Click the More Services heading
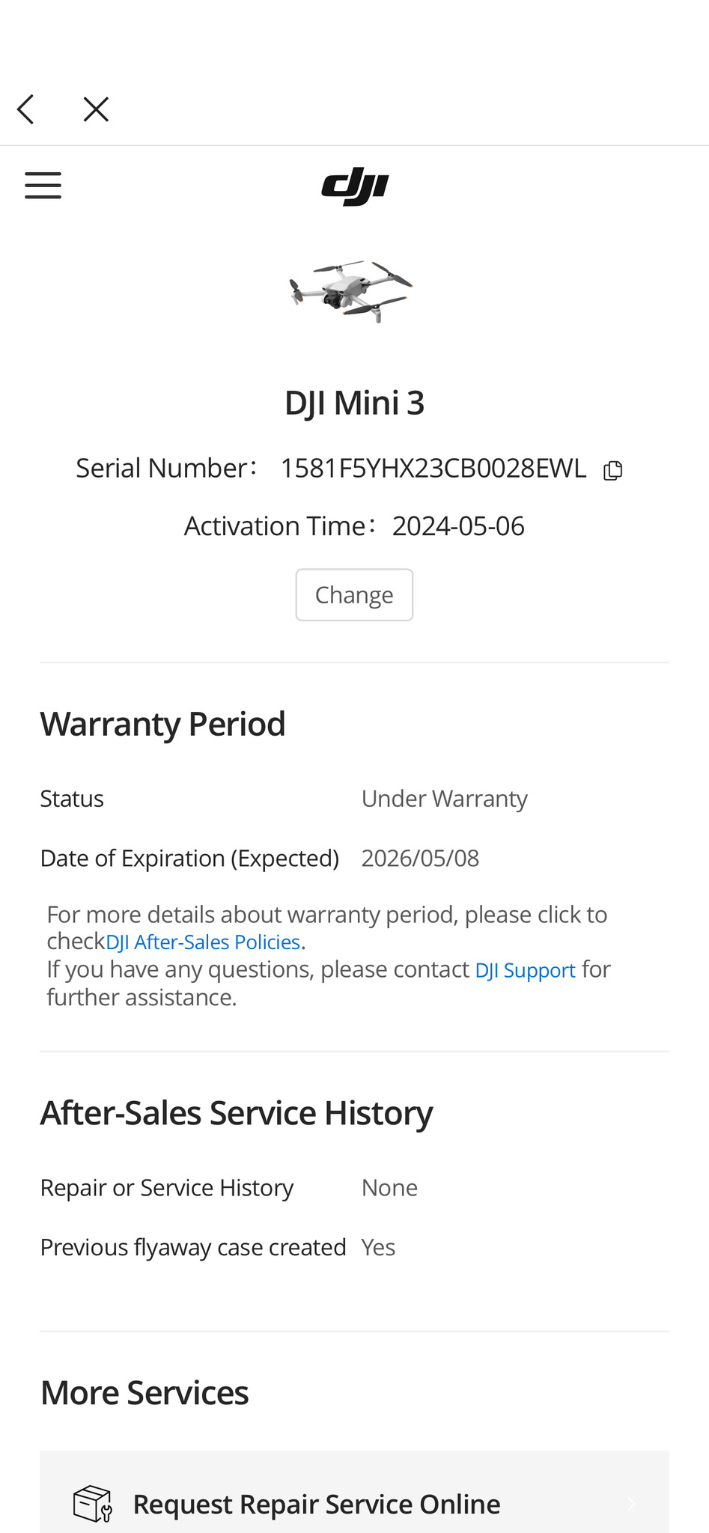 (144, 1393)
